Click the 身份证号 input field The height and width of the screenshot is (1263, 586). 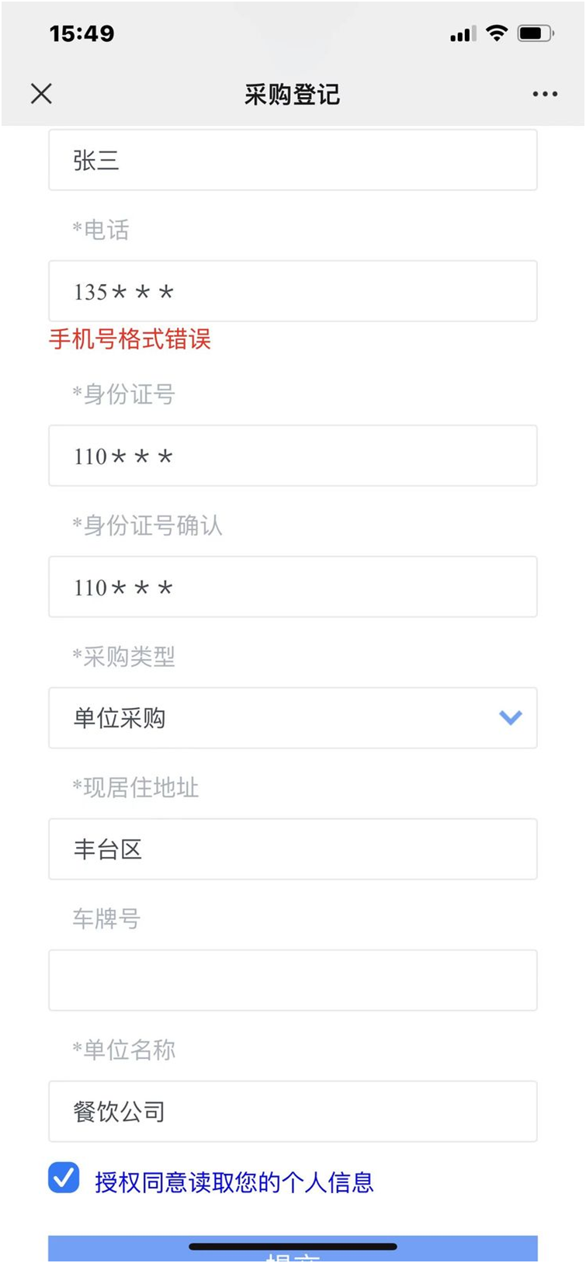(x=293, y=456)
